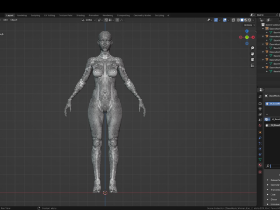Viewport: 280px width, 210px height.
Task: Open the Object menu
Action: point(13,20)
